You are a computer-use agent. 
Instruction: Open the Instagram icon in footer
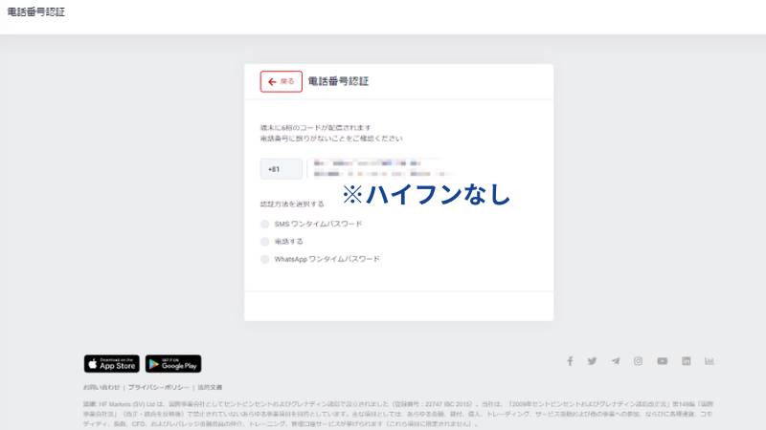639,361
